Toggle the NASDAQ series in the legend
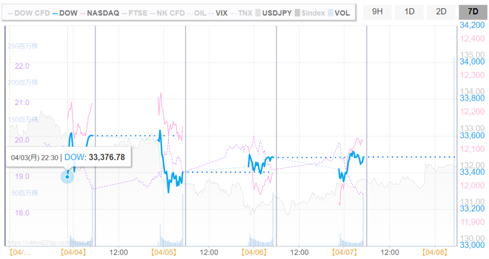 98,13
